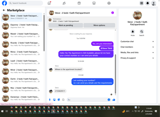The width and height of the screenshot is (160, 117).
Task: Open the Daviannys conversation
Action: click(22, 98)
